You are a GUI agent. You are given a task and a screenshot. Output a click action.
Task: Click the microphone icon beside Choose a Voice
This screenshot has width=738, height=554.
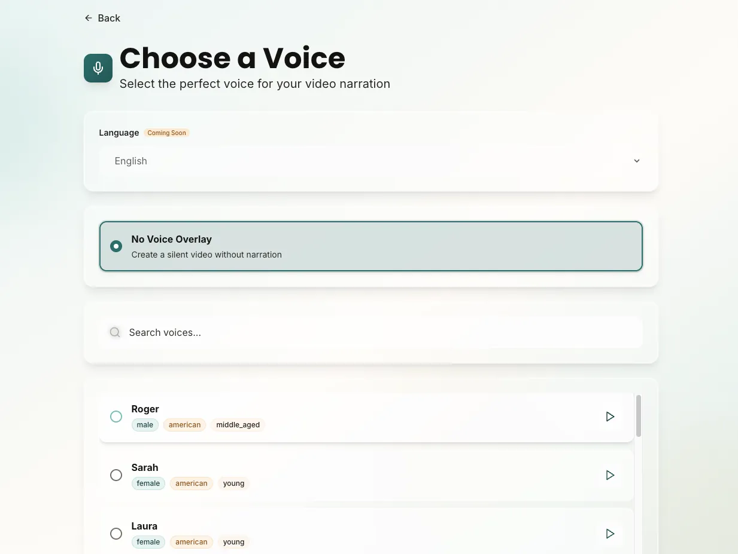click(x=98, y=68)
